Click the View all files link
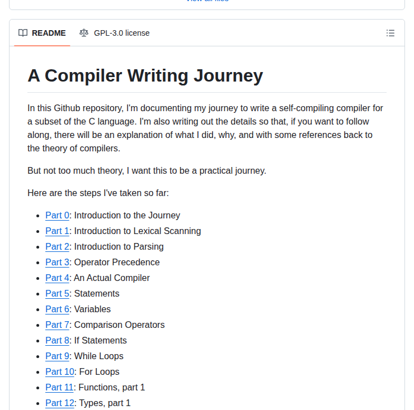The image size is (414, 410). [x=207, y=1]
